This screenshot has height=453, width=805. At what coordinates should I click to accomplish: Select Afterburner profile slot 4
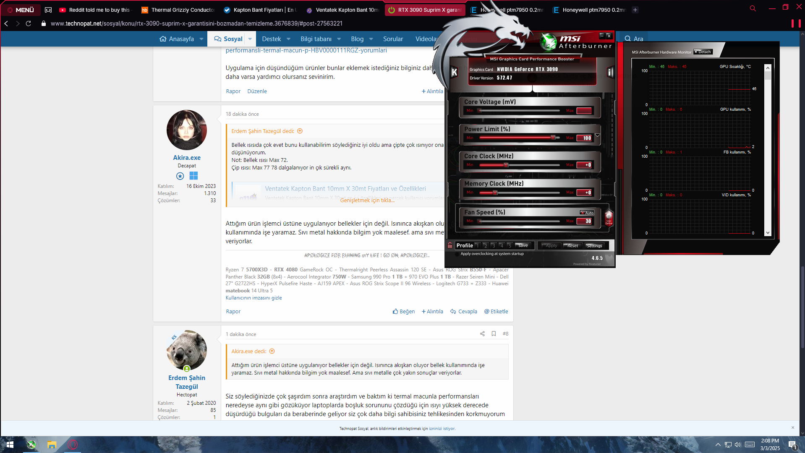pos(502,245)
